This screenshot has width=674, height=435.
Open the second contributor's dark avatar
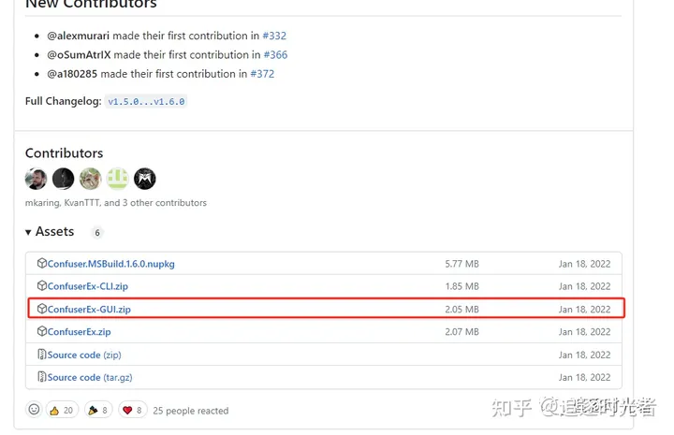click(x=64, y=179)
